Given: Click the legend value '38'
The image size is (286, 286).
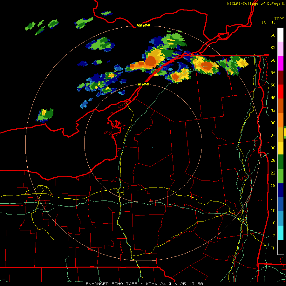Looking at the screenshot, I should coord(273,123).
